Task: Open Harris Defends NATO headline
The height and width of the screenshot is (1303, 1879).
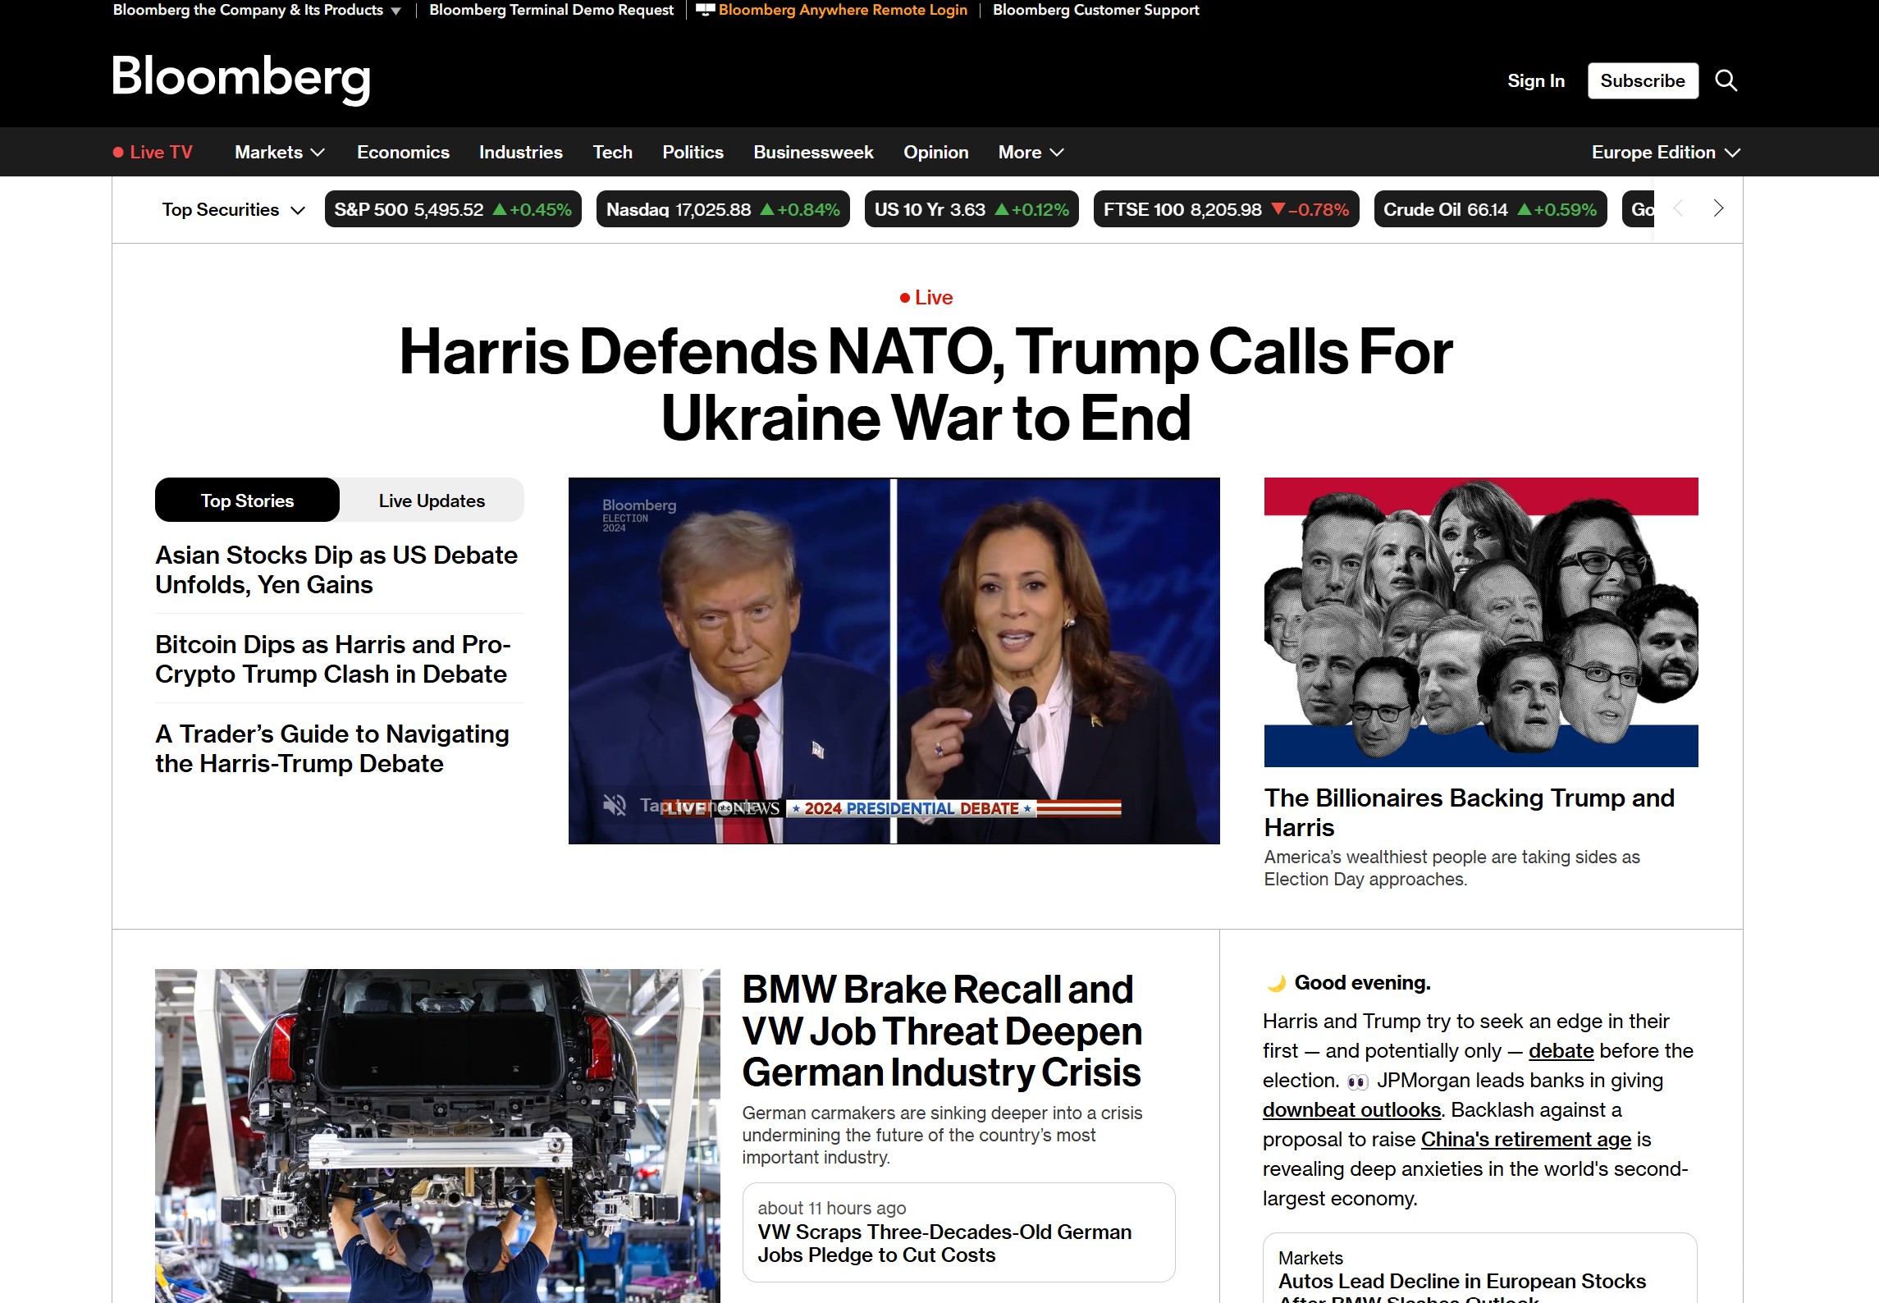Action: [926, 384]
